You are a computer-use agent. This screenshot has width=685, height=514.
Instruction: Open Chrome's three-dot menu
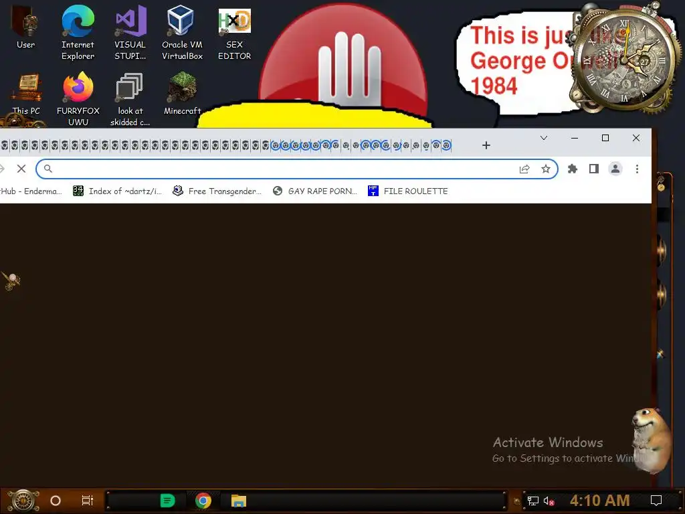(637, 169)
